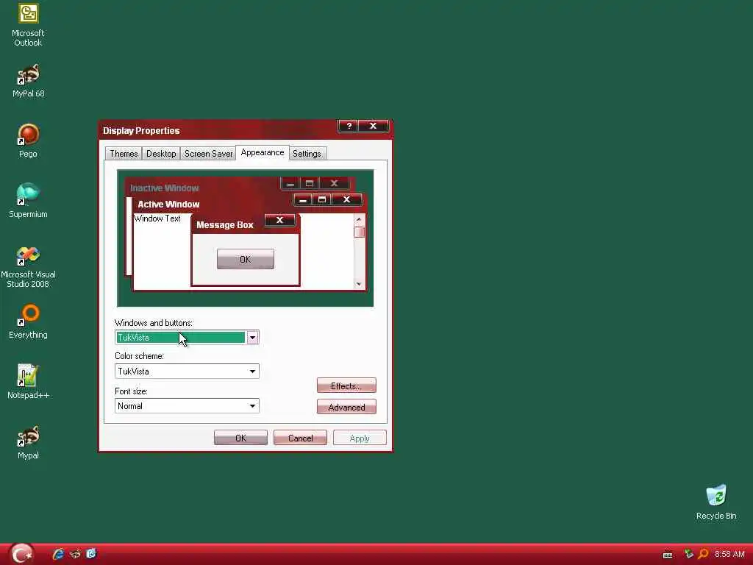Select the Appearance tab
This screenshot has height=565, width=753.
[263, 152]
